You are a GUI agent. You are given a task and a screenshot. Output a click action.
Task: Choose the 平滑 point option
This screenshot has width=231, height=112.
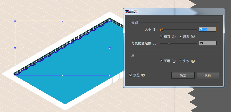point(161,61)
